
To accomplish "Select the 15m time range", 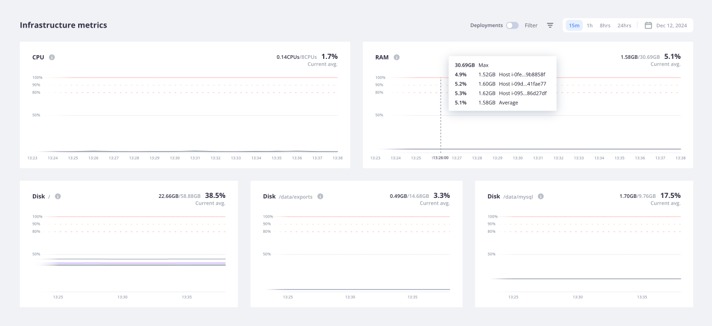I will pyautogui.click(x=574, y=26).
